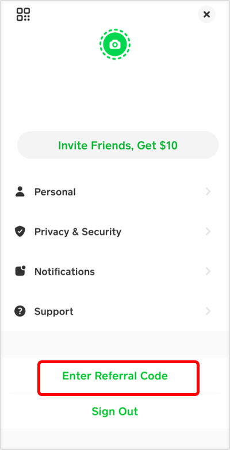Click the Privacy & Security shield icon

(x=20, y=231)
